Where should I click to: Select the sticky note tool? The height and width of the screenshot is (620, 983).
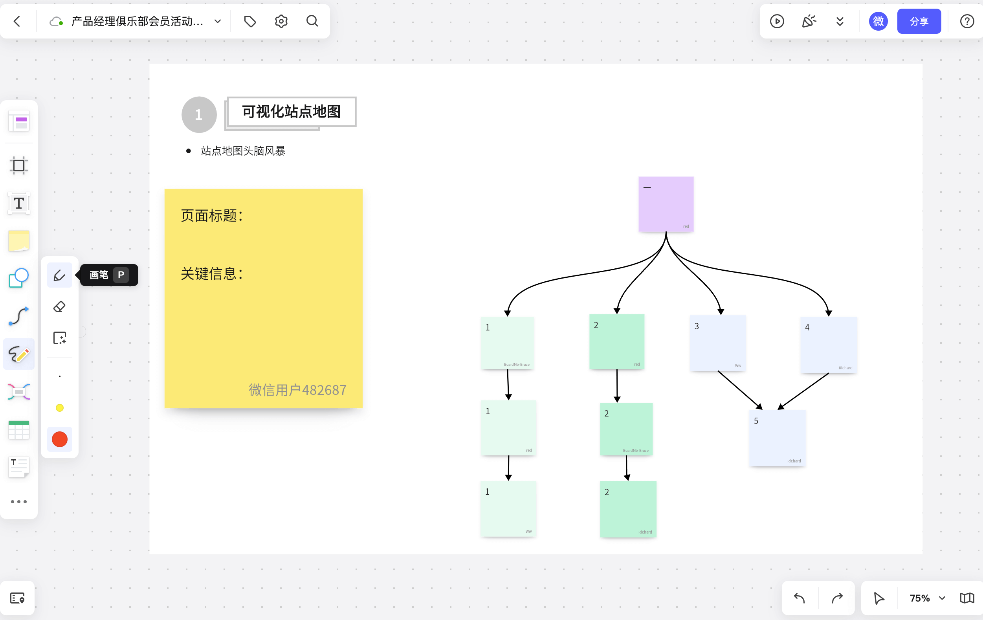coord(19,240)
